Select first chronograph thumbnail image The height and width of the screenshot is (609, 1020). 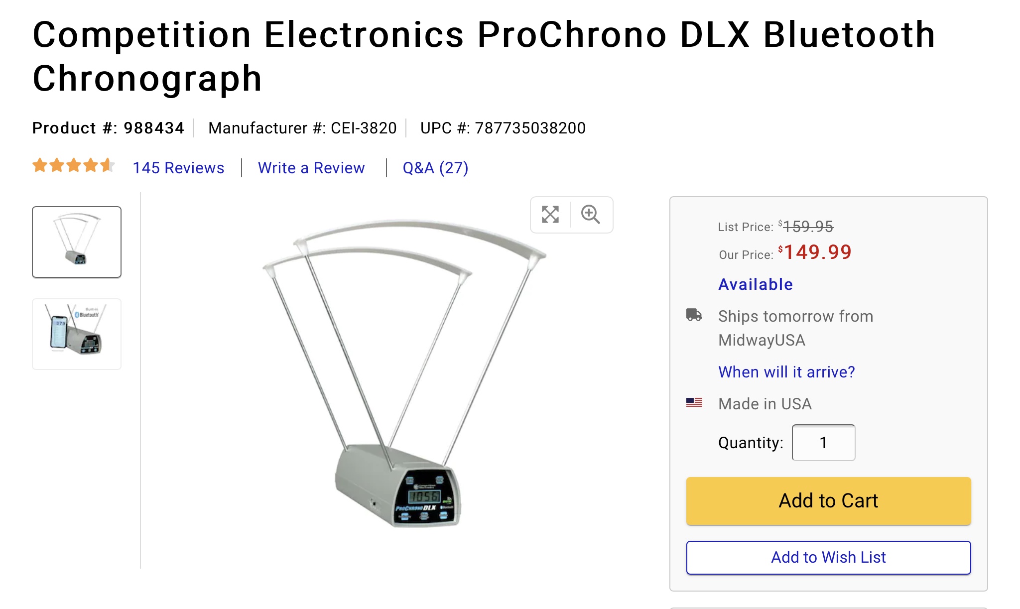pos(77,242)
